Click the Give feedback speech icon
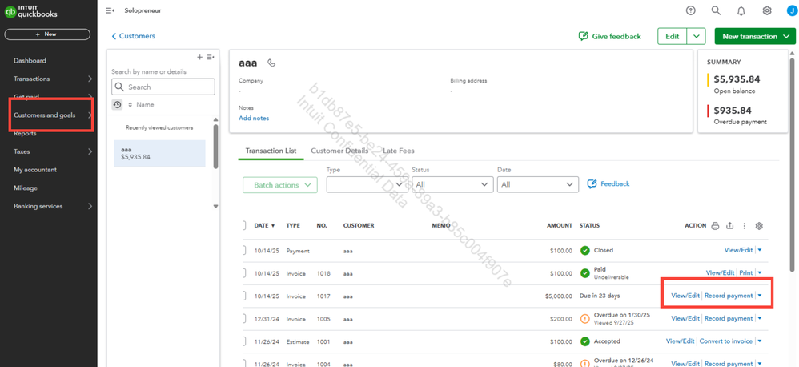The width and height of the screenshot is (799, 367). tap(584, 36)
